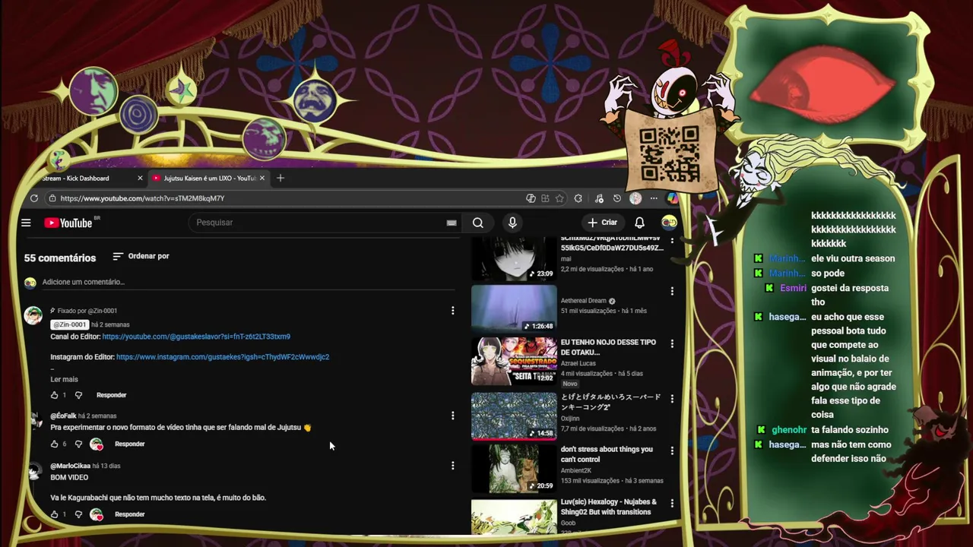Open options for the Oxijinn 14:58 video
Image resolution: width=973 pixels, height=547 pixels.
[672, 397]
